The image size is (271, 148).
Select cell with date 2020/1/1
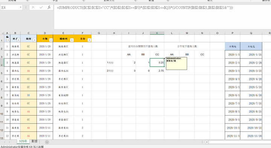point(233,55)
